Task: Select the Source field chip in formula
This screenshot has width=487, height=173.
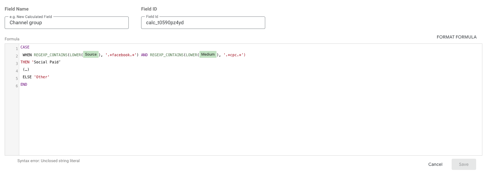Action: click(x=91, y=55)
